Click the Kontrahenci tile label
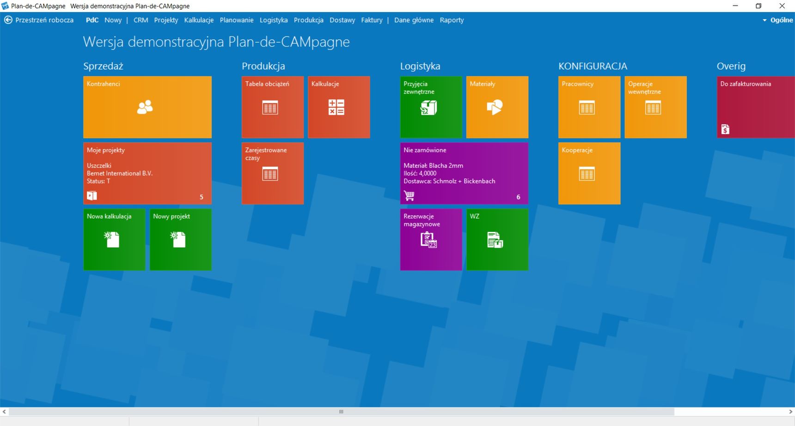Screen dimensions: 795x426 tap(104, 84)
